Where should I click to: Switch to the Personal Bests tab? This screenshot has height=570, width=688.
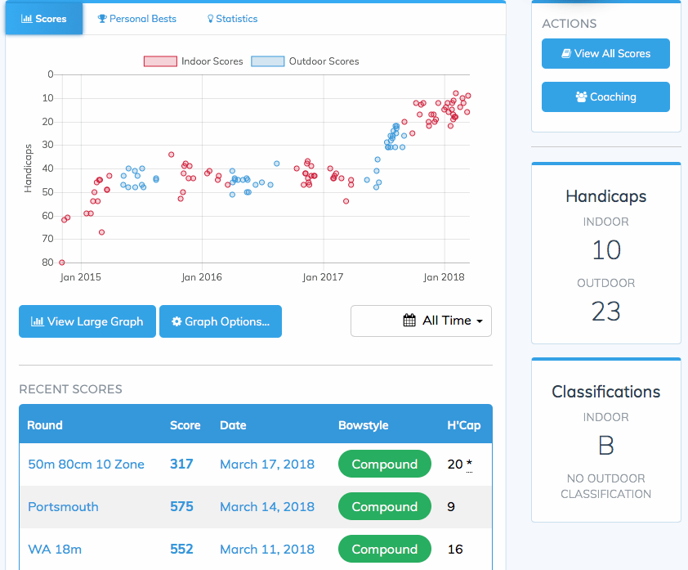136,18
